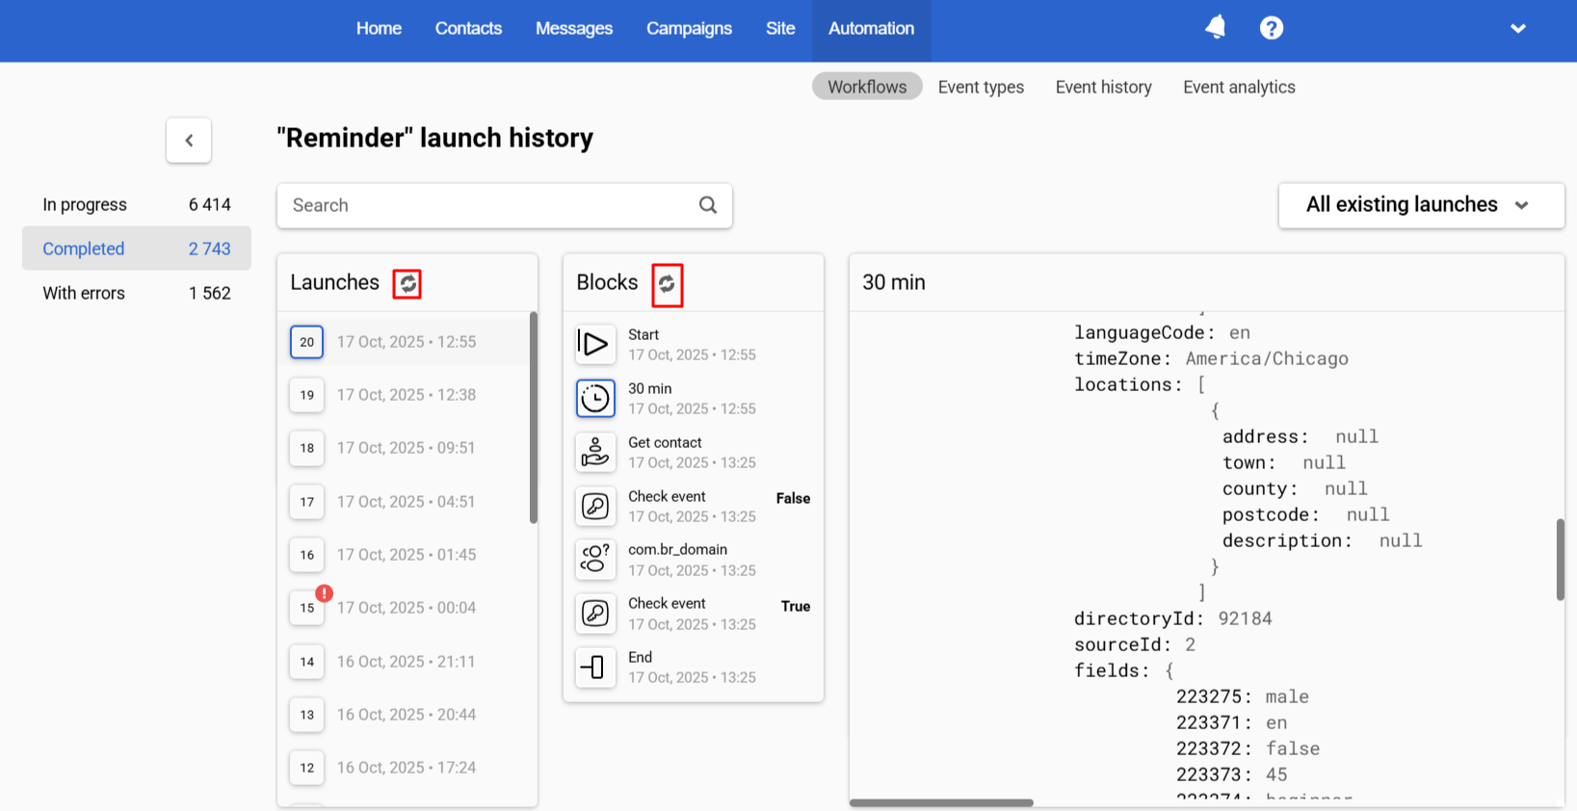Go to the Home menu
Viewport: 1577px width, 811px height.
coord(379,29)
